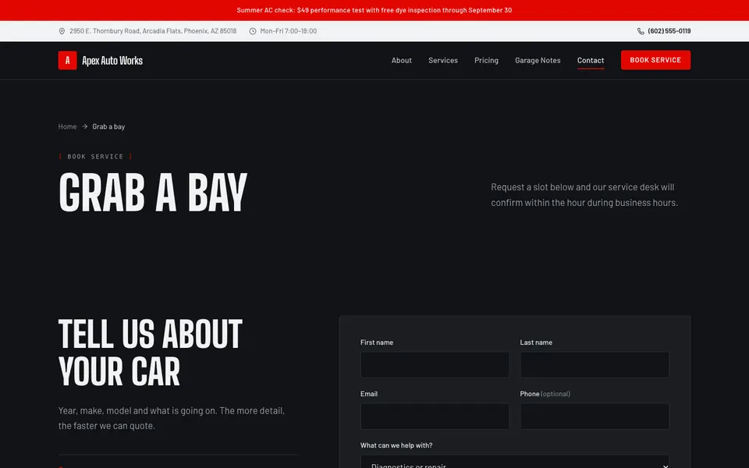749x468 pixels.
Task: Click the Apex Auto Works brand name
Action: (112, 61)
